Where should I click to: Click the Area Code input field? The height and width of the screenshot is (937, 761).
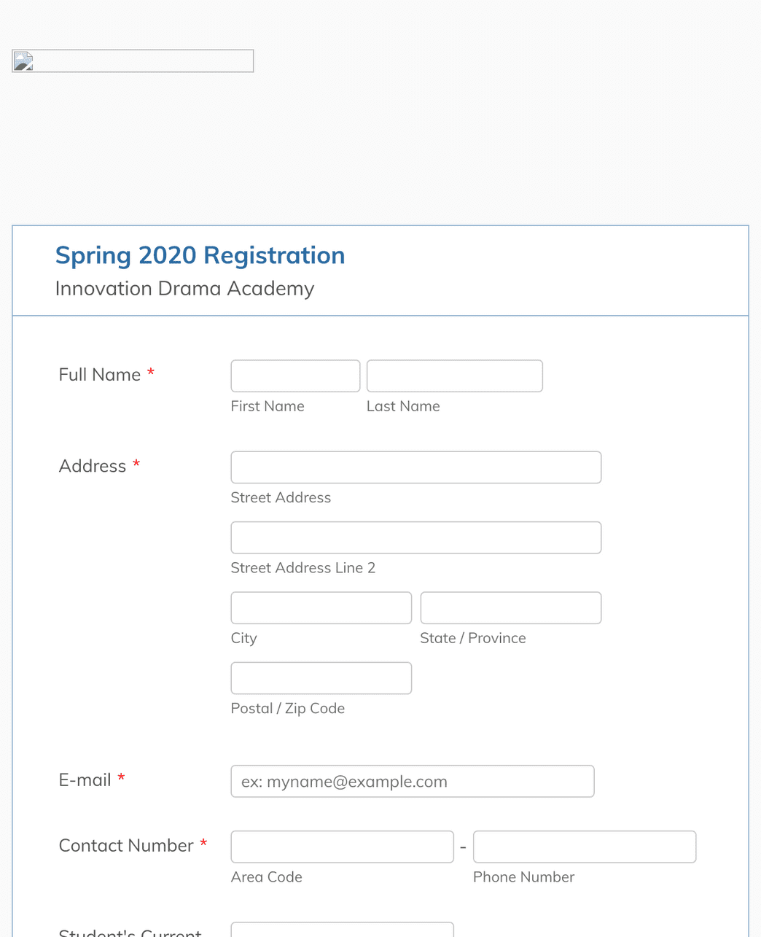pos(341,847)
